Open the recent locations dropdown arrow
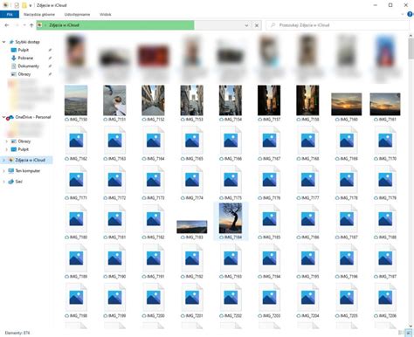 click(24, 25)
